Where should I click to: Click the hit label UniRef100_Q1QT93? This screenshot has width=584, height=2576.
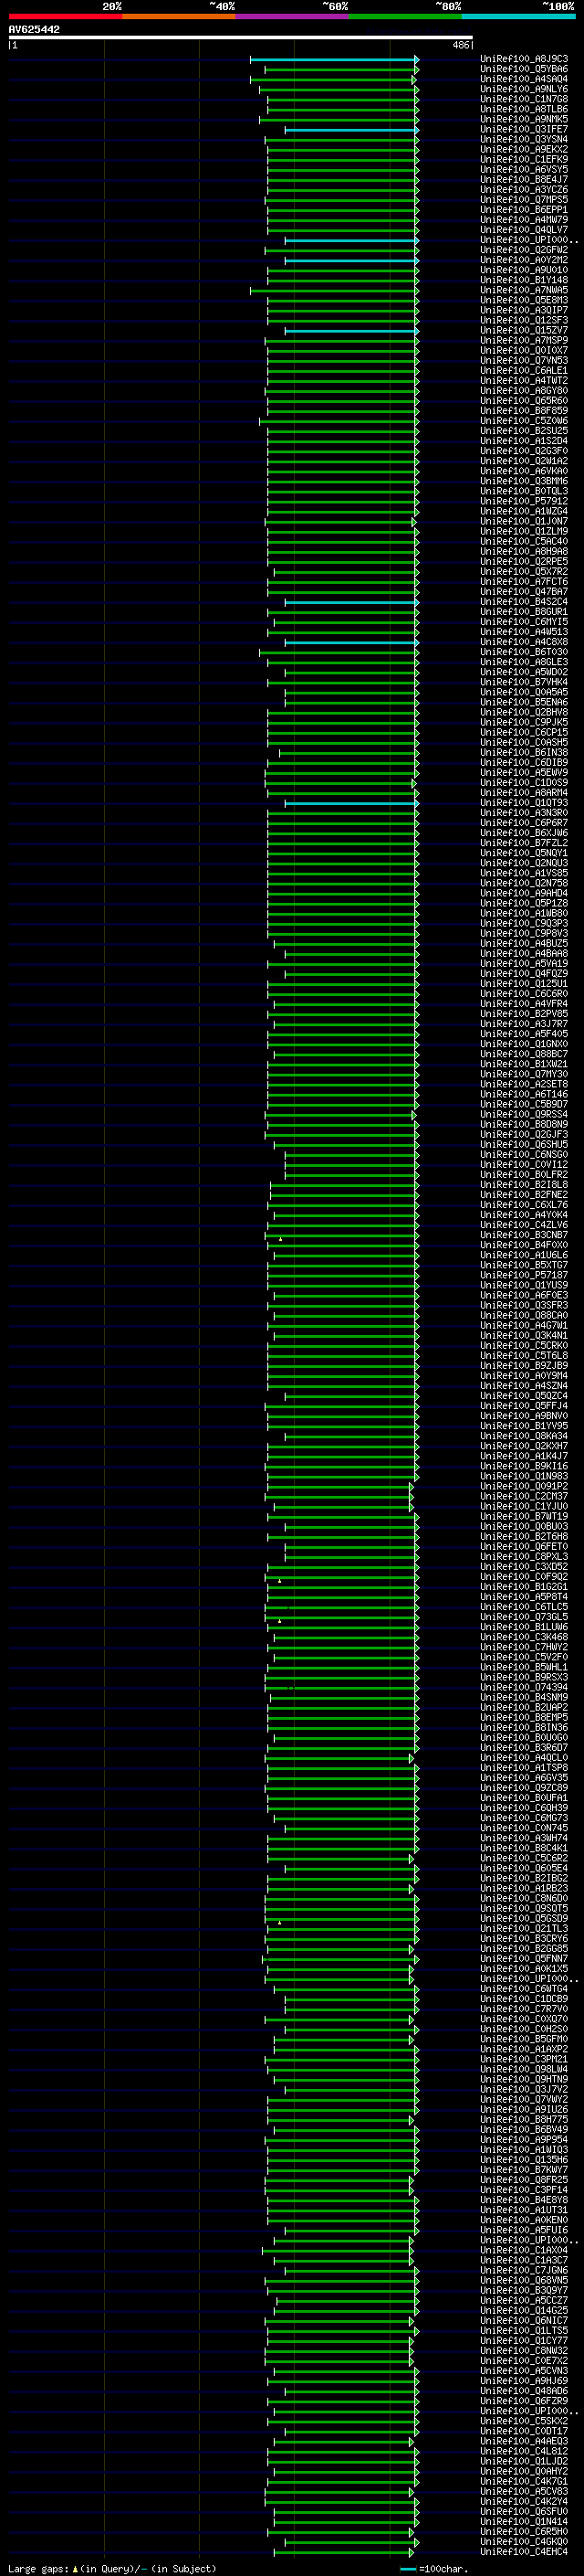[524, 803]
